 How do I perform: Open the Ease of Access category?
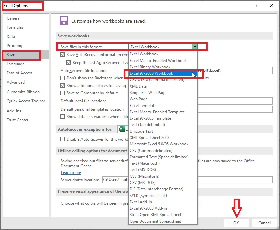tap(26, 73)
